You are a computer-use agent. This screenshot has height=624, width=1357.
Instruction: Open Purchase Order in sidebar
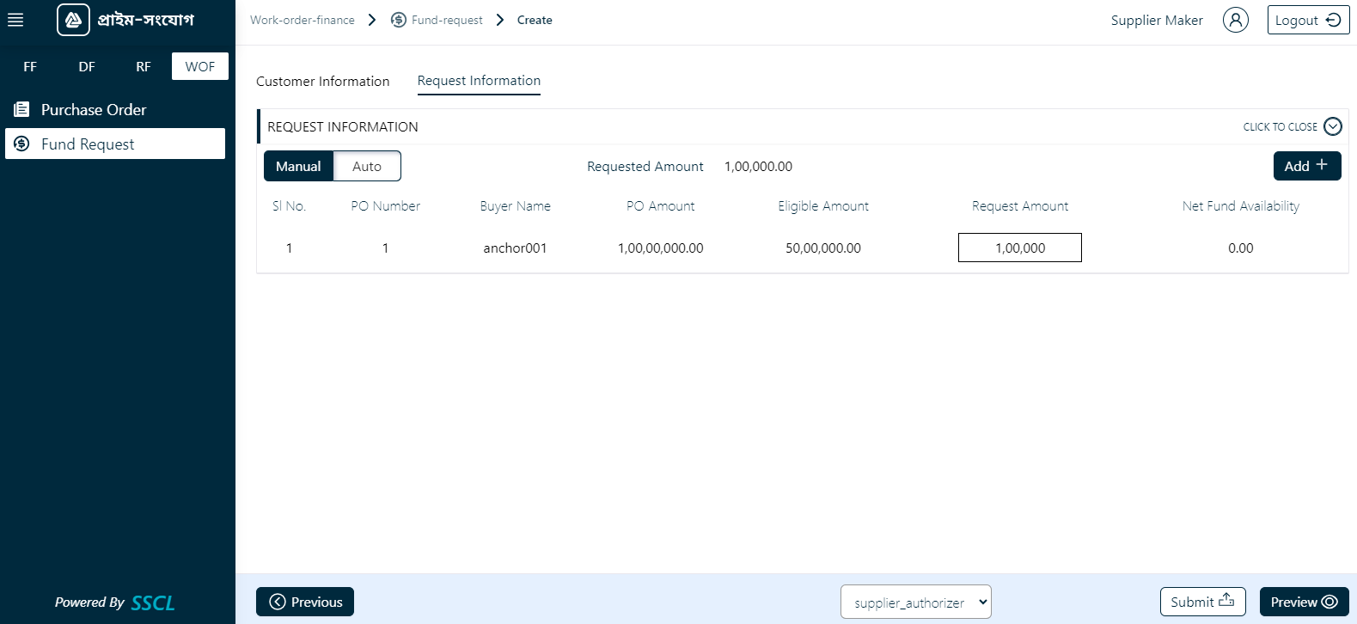coord(115,109)
